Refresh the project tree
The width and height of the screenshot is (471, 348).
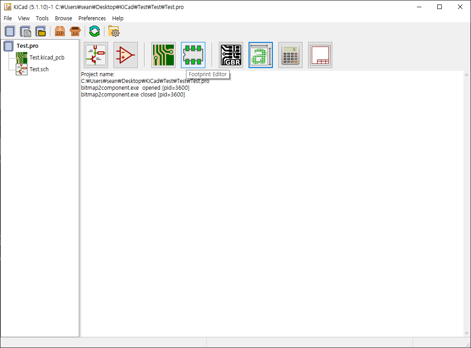coord(94,31)
